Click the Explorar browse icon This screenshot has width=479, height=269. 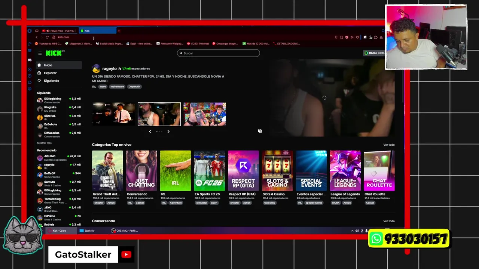(39, 73)
